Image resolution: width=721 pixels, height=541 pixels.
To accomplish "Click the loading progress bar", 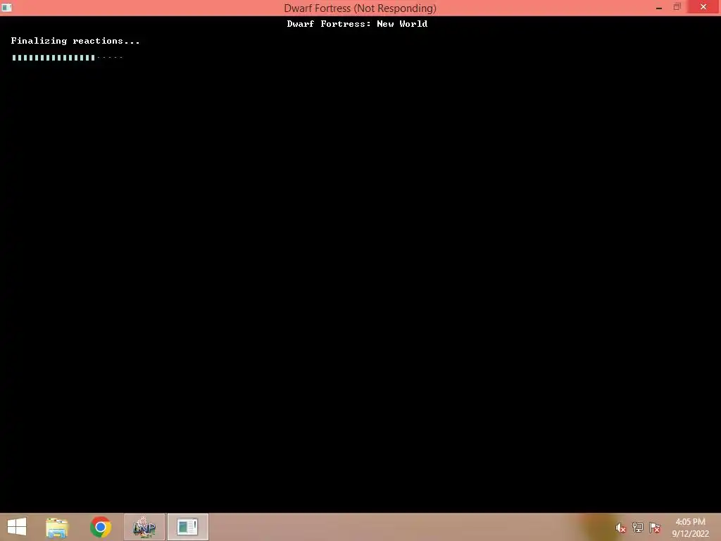I will pyautogui.click(x=67, y=58).
